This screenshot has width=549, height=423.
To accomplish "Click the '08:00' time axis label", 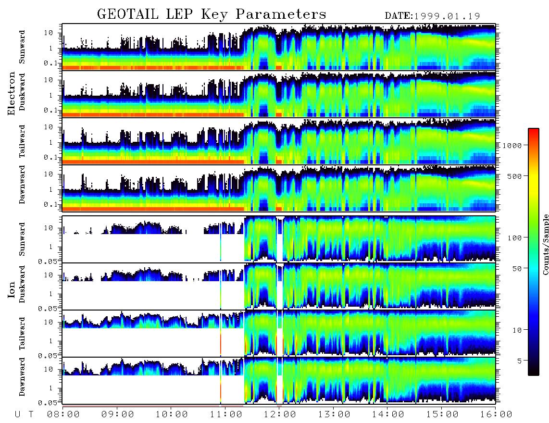I will point(63,414).
